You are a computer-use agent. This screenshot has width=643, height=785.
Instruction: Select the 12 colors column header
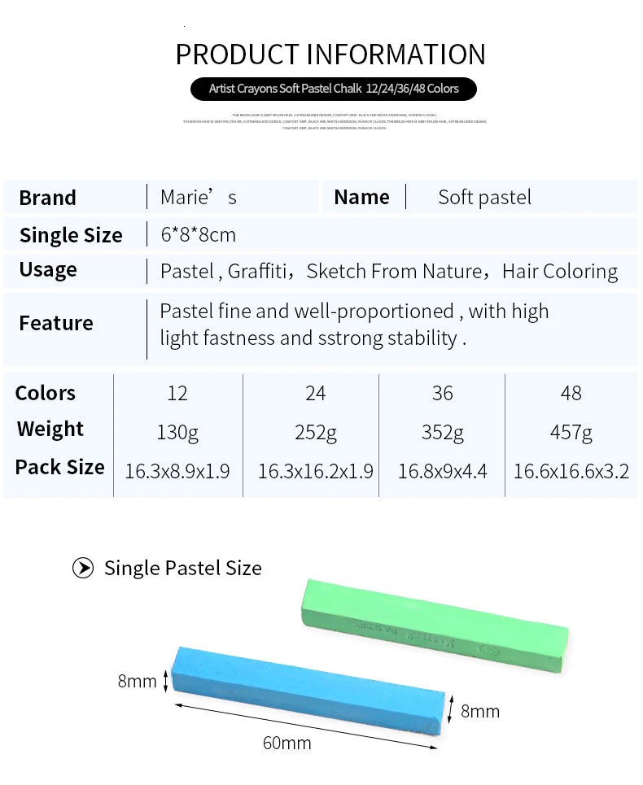(177, 394)
